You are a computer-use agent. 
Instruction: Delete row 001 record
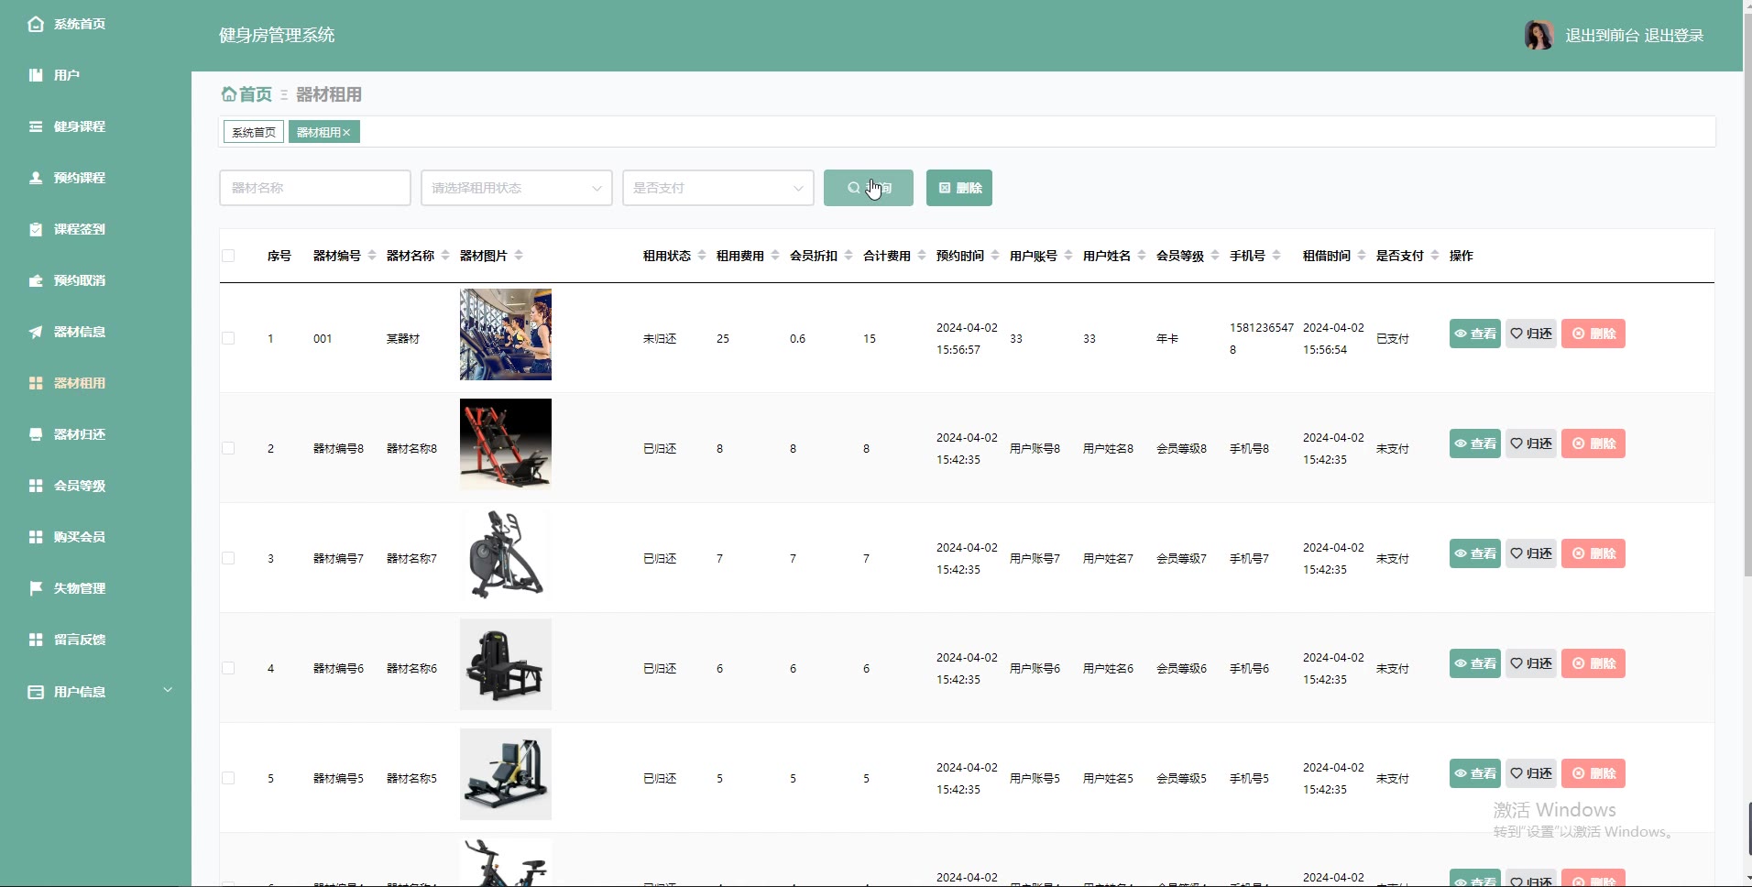point(1593,334)
